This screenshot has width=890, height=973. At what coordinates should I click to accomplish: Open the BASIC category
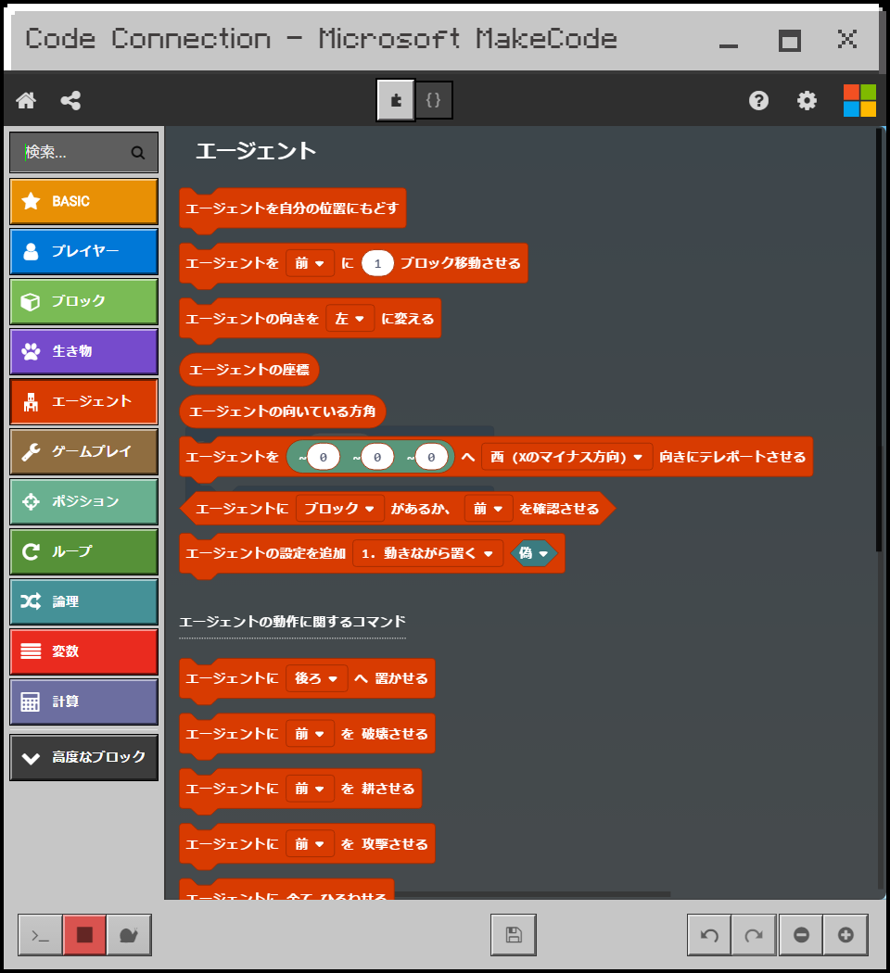click(x=83, y=202)
